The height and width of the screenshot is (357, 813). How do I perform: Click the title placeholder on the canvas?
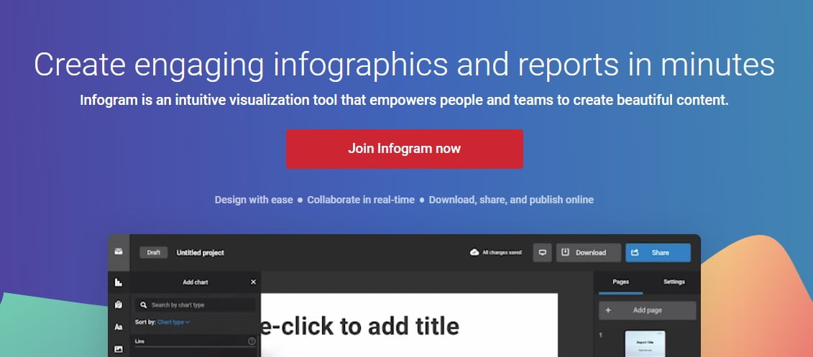coord(359,326)
